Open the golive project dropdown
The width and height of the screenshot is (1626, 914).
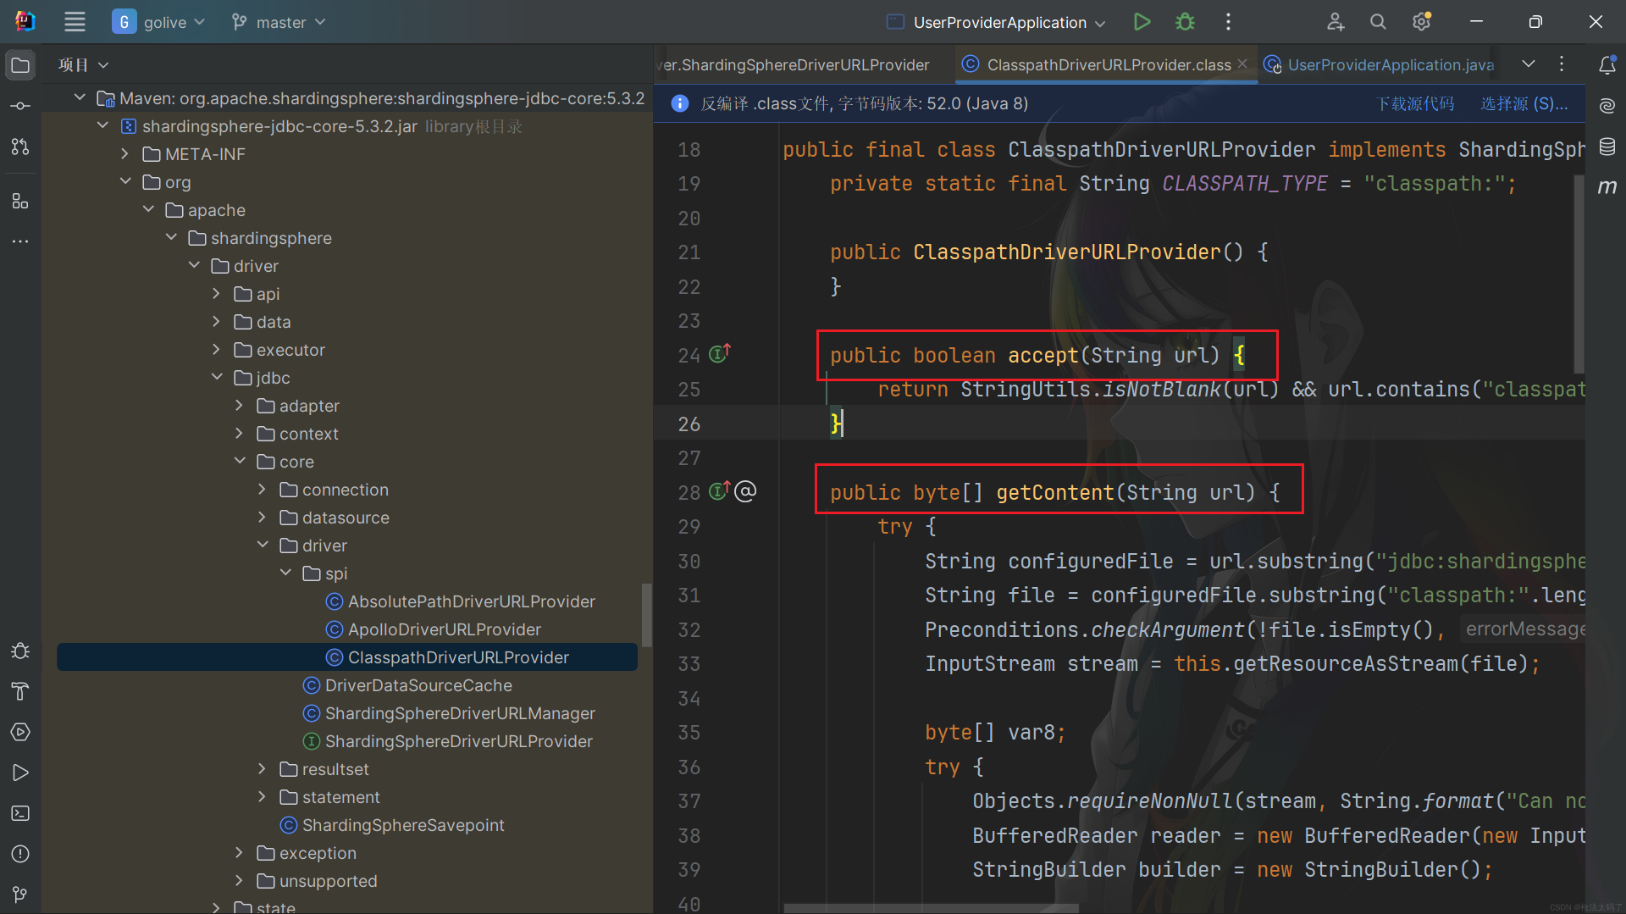point(159,22)
